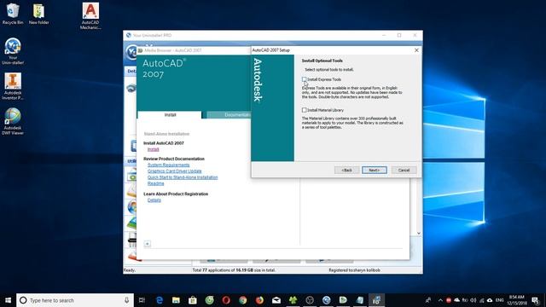Click the Install link under Install AutoCAD 2007
546x307 pixels.
tap(154, 149)
